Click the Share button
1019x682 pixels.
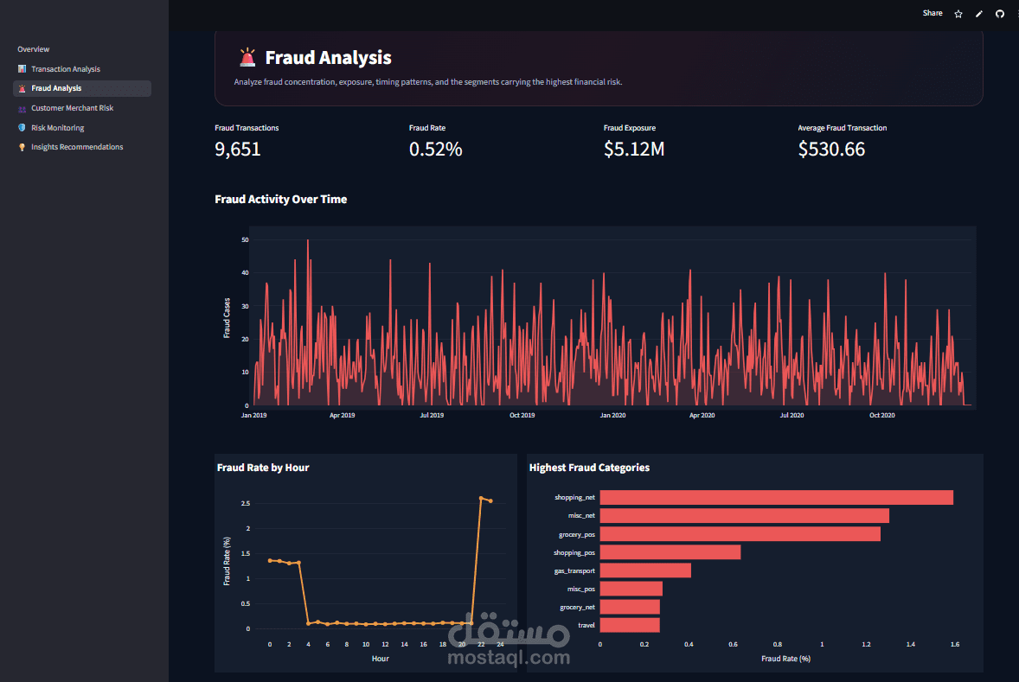point(932,13)
